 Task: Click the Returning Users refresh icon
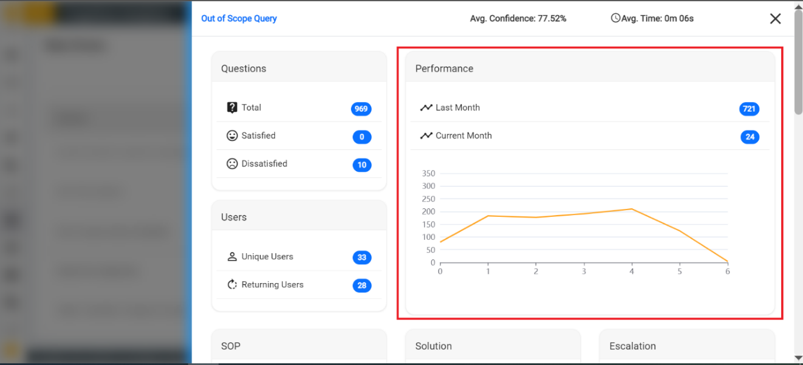(232, 284)
